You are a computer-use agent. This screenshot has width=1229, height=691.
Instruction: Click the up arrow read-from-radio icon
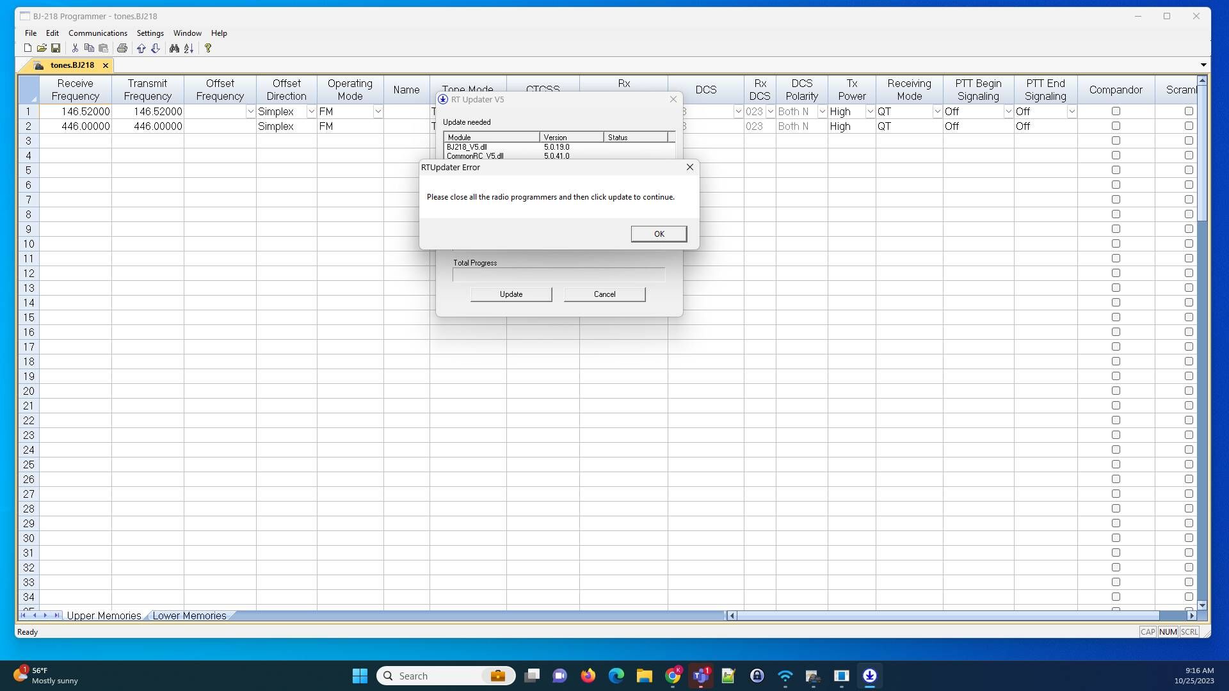(141, 48)
